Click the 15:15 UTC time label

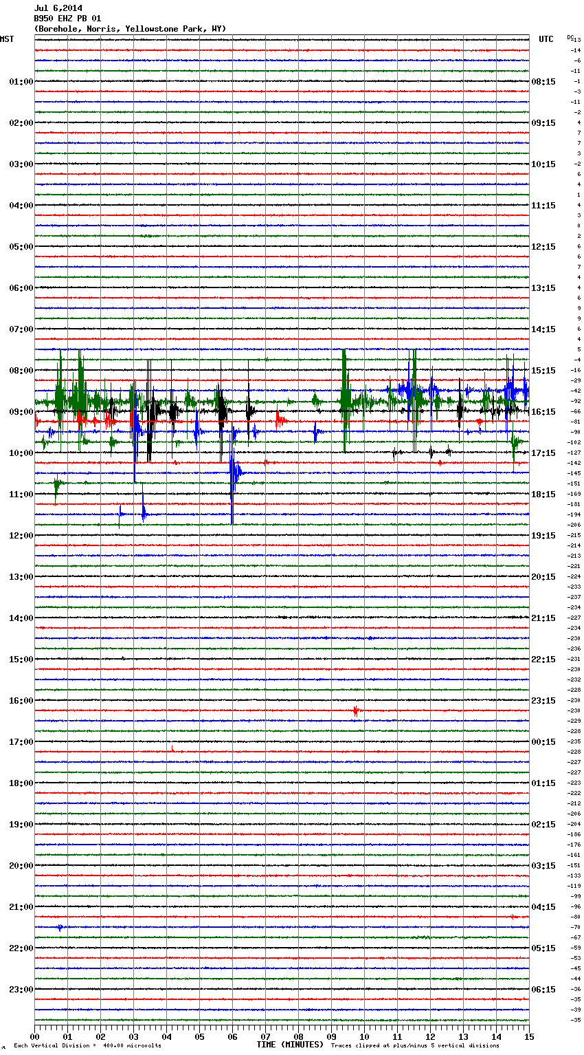543,371
